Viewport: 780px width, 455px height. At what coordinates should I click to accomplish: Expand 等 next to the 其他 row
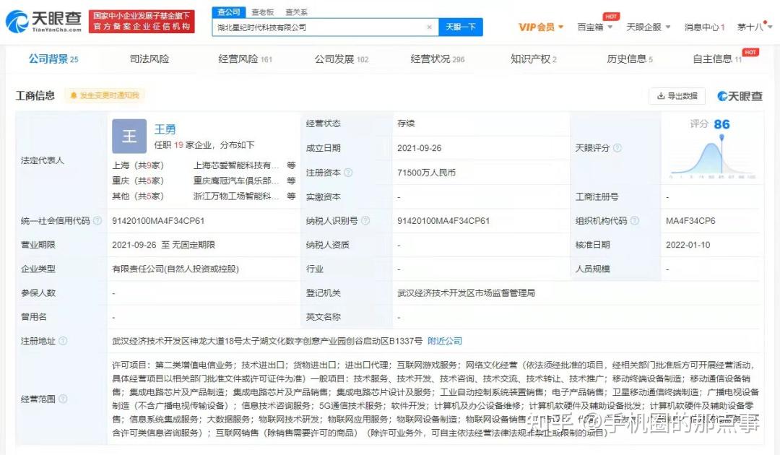(x=291, y=196)
